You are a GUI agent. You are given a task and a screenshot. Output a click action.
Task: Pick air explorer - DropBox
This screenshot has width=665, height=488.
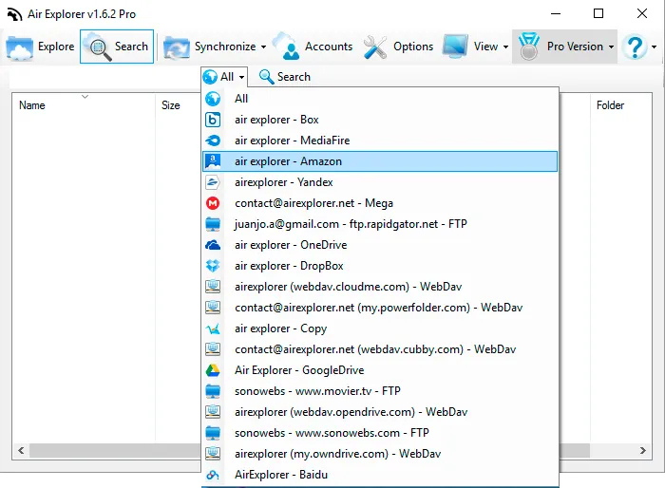(x=380, y=266)
